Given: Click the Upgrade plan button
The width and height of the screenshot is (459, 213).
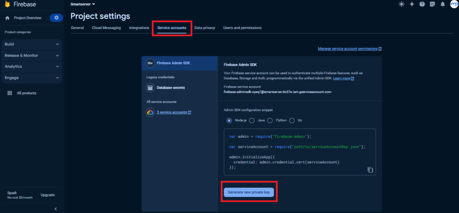Looking at the screenshot, I should (48, 195).
